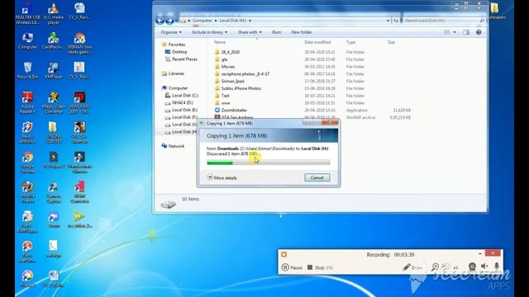Open the Organize menu
The height and width of the screenshot is (297, 529).
[x=171, y=32]
